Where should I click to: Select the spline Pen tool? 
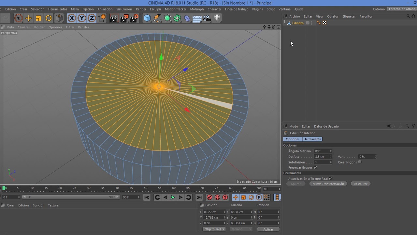pyautogui.click(x=157, y=18)
